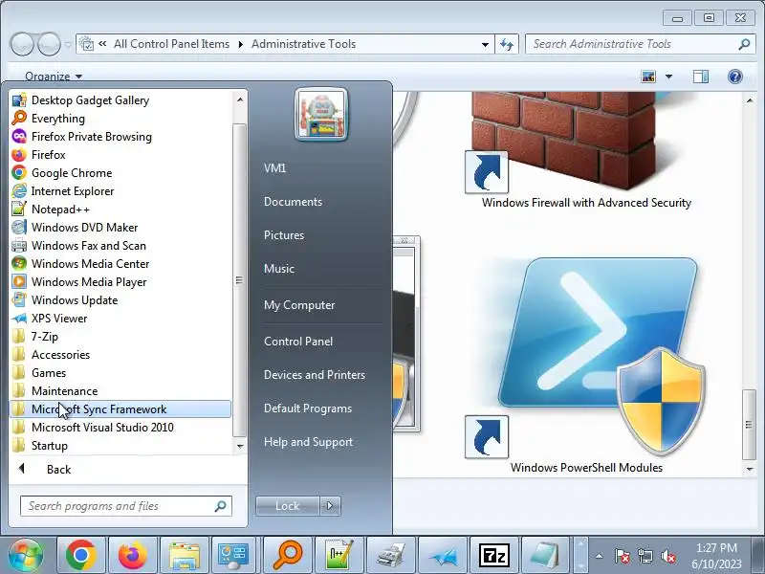Screen dimensions: 765x574
Task: Refresh the Administrative Tools folder
Action: 507,44
